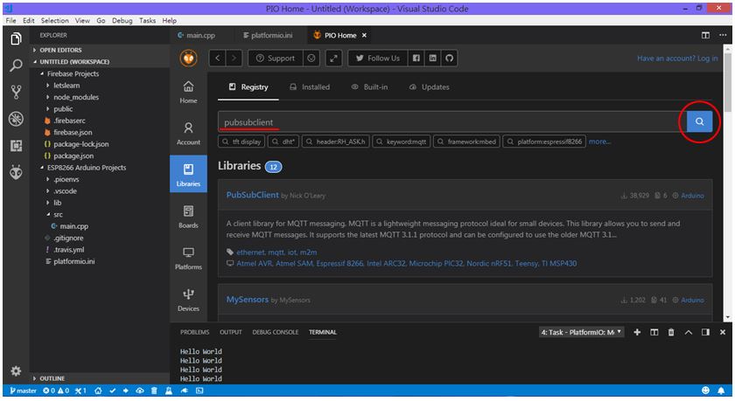Open notifications bell in status bar

(721, 391)
